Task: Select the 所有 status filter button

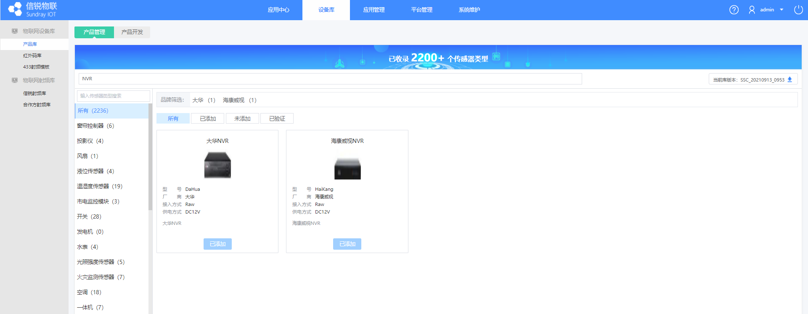Action: [173, 119]
